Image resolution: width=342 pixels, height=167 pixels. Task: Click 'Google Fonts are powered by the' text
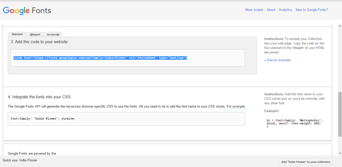(x=32, y=153)
